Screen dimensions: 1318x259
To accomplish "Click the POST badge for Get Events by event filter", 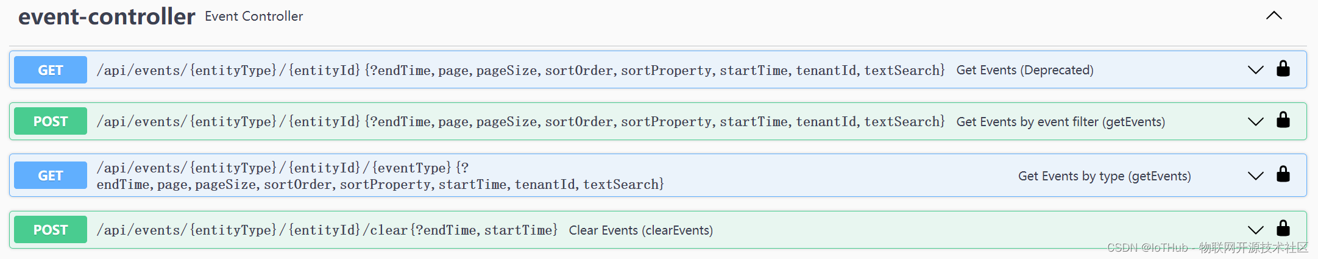I will coord(51,121).
